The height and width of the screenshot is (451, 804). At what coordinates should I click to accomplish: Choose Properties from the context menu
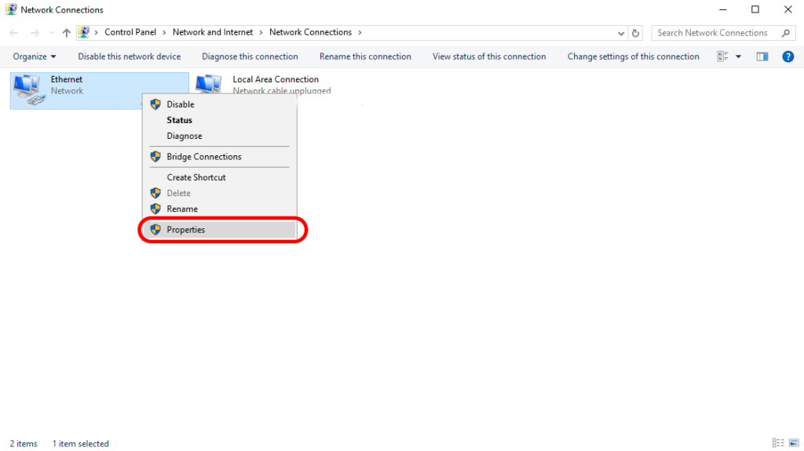[x=185, y=230]
